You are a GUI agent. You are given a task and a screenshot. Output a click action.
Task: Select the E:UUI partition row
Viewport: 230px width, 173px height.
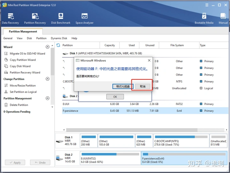coord(145,104)
